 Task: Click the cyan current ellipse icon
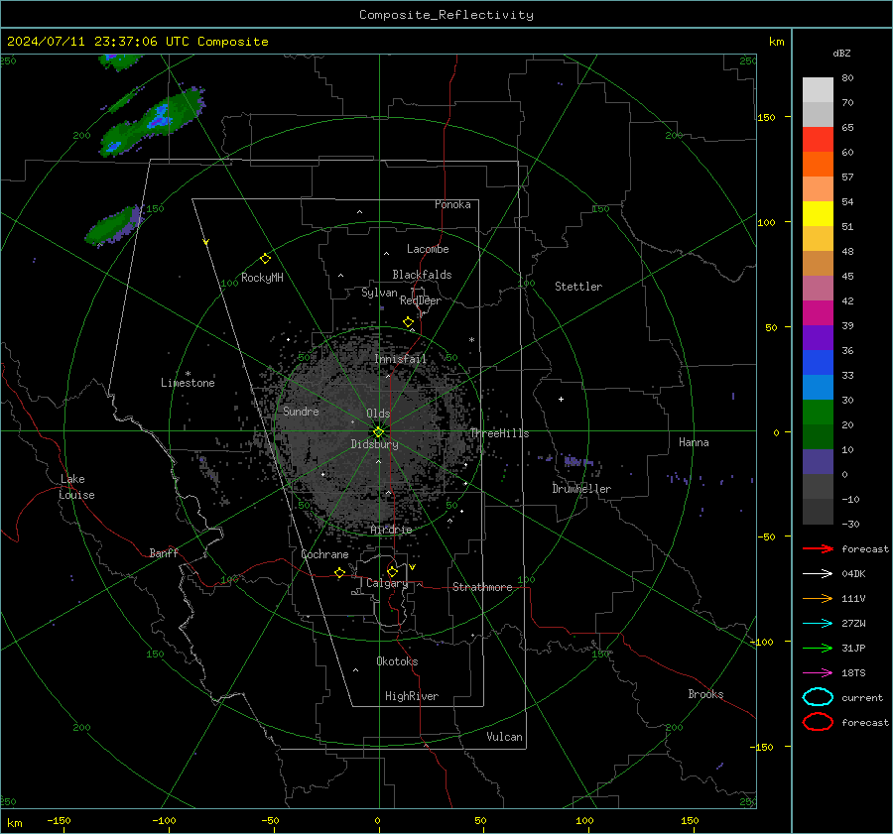[x=818, y=697]
